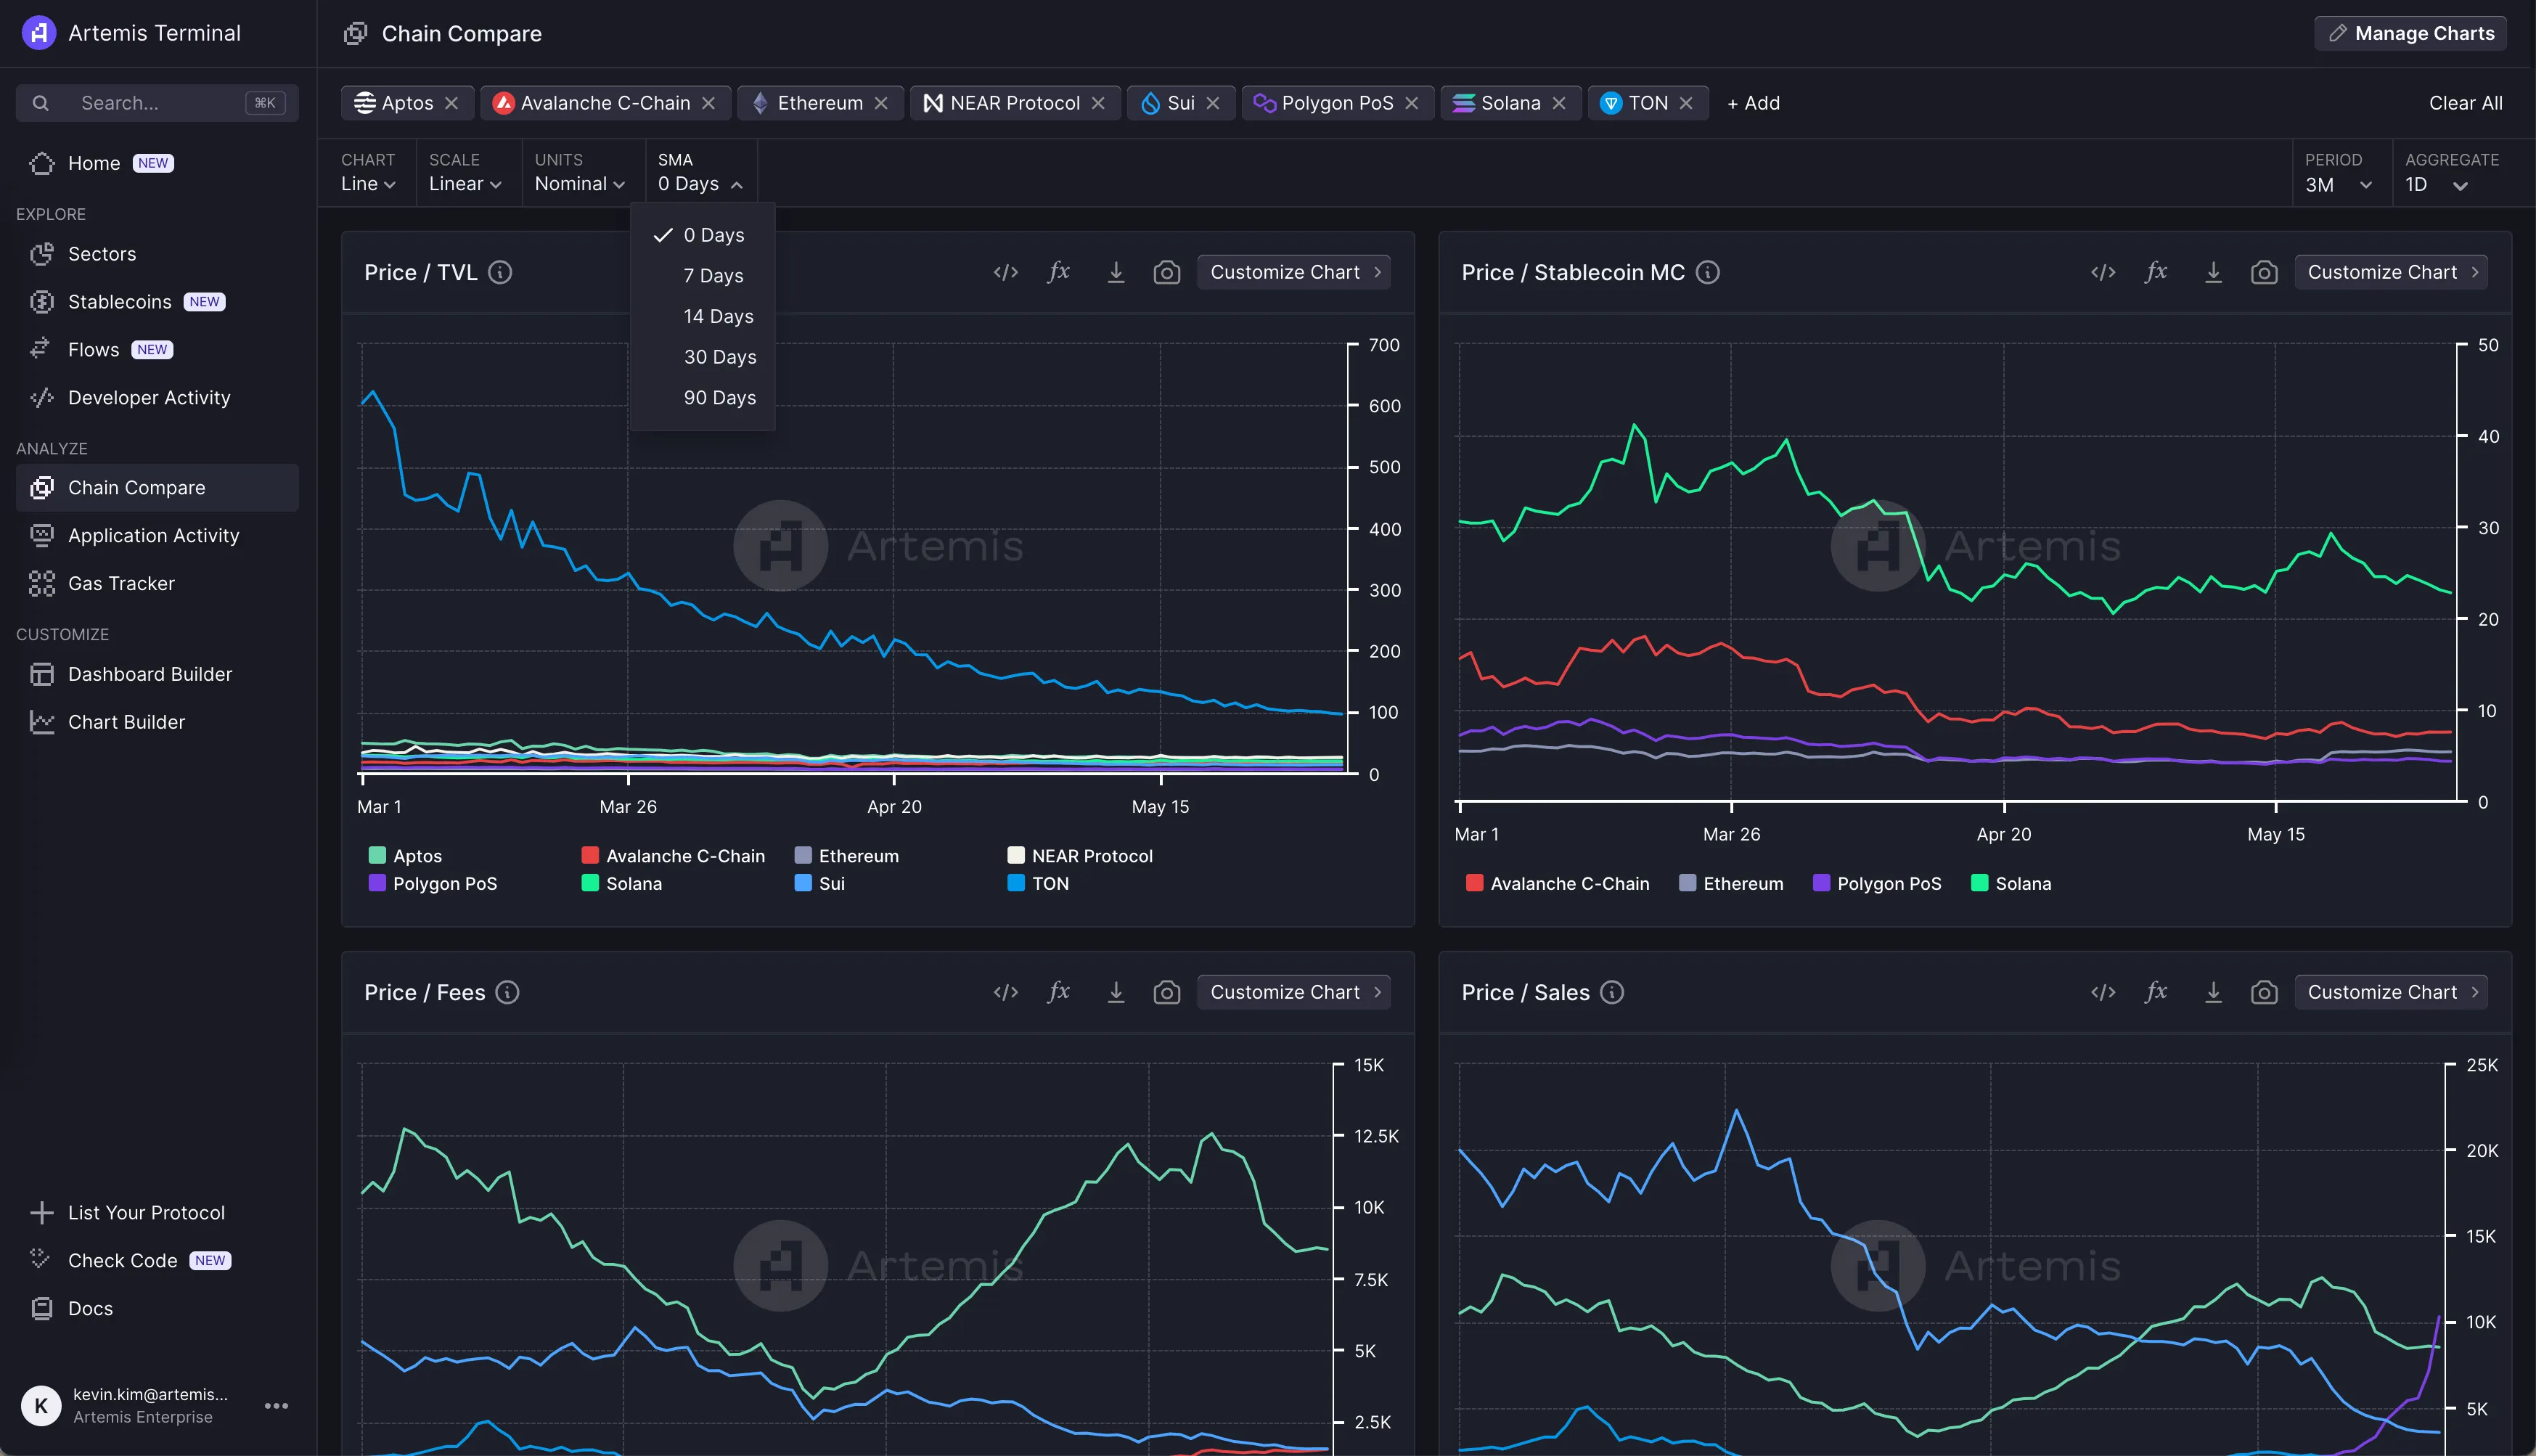Open fx formula icon on Price / Sales chart
The width and height of the screenshot is (2536, 1456).
pos(2156,992)
